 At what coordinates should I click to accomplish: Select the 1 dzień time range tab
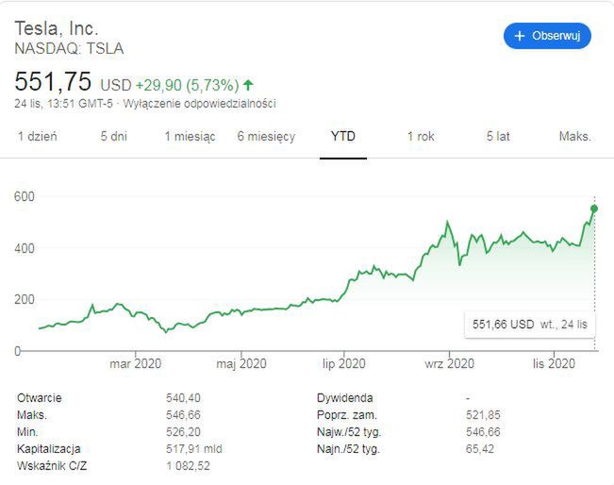(38, 137)
